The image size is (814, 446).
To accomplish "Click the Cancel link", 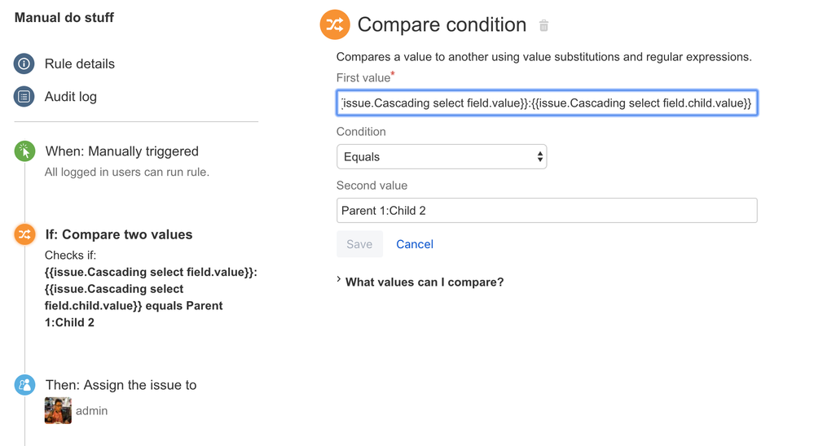I will (x=415, y=244).
